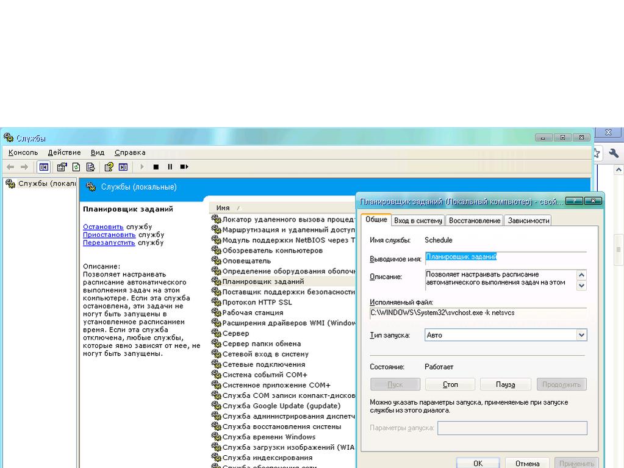
Task: Toggle the console tree show/hide toolbar icon
Action: coord(44,167)
